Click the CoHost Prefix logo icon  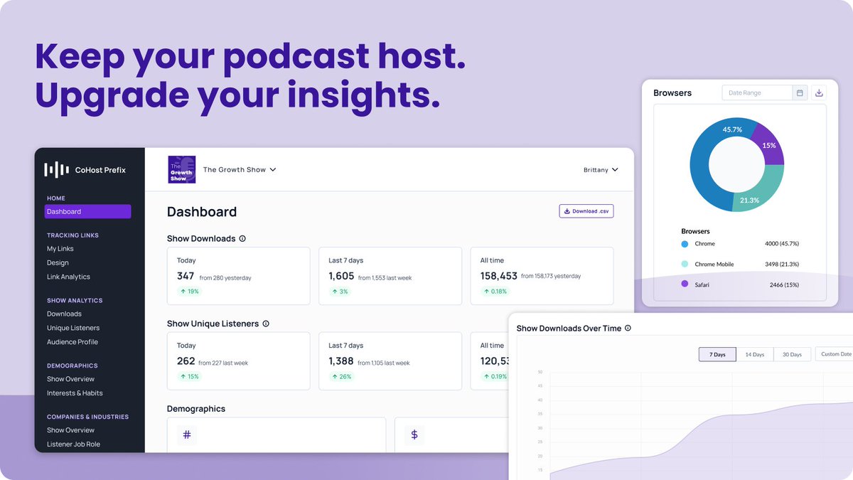(56, 169)
